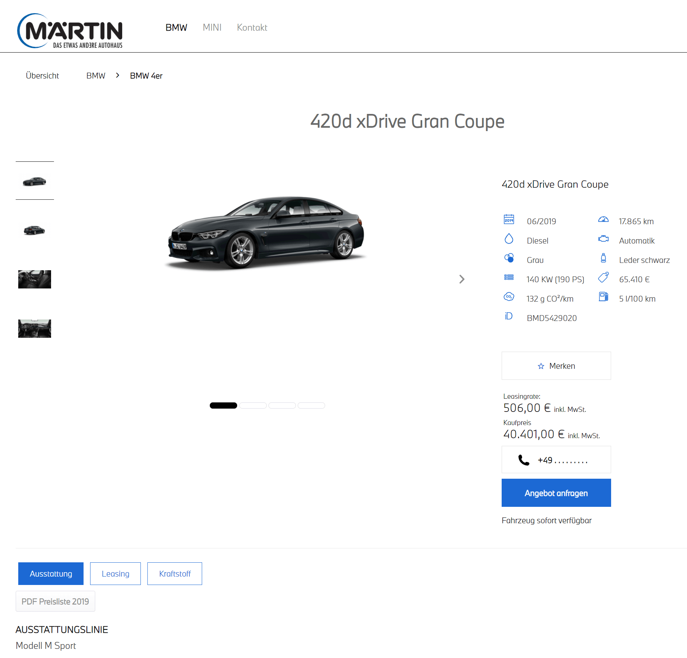The image size is (687, 658).
Task: Click the engine icon beside Automatik
Action: tap(603, 238)
